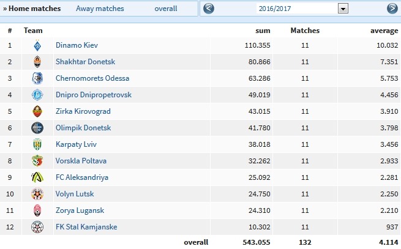Image resolution: width=401 pixels, height=249 pixels.
Task: Open FK Stal Kamjanske team link
Action: click(x=86, y=227)
